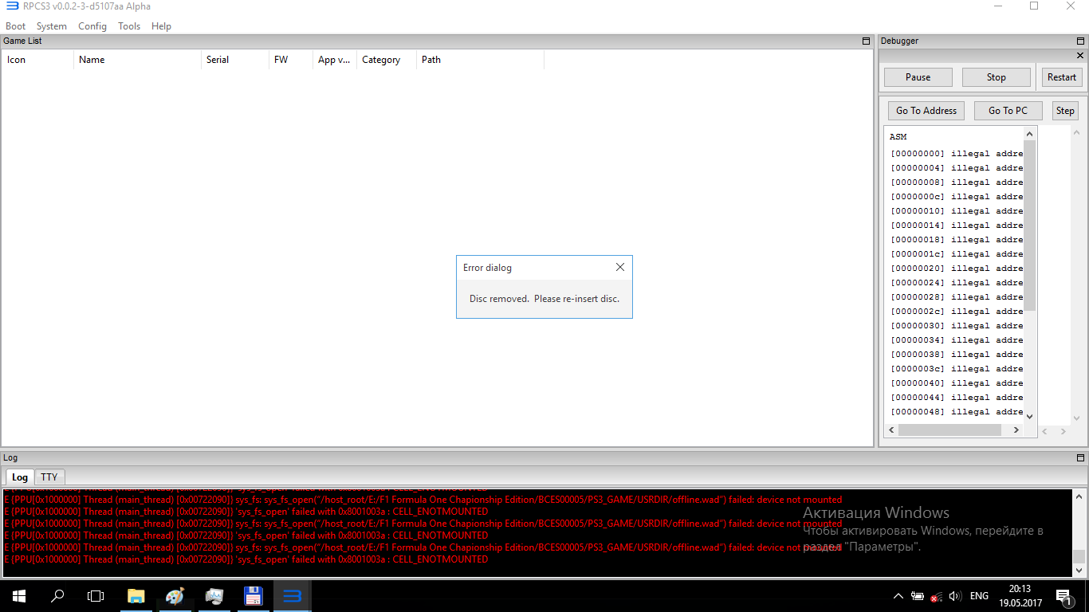Viewport: 1089px width, 612px height.
Task: Select the RPCS3 taskbar icon
Action: (292, 596)
